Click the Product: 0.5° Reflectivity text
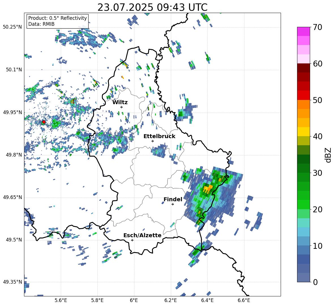Screen dimensions: 335x306 point(57,18)
